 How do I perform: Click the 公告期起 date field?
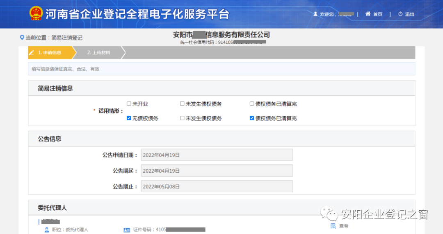pyautogui.click(x=217, y=171)
